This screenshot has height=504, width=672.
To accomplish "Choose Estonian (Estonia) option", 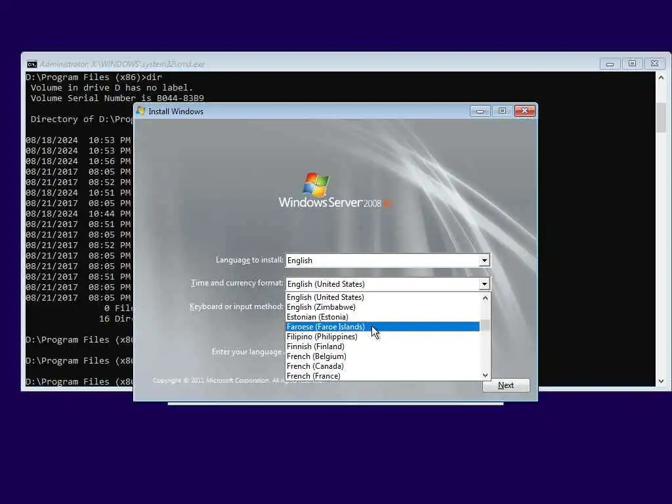I will tap(383, 317).
